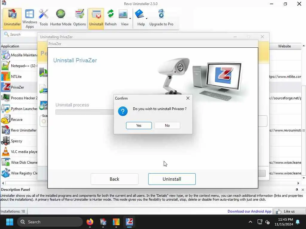Viewport: 306px width, 229px height.
Task: Select the NTLite application icon
Action: click(x=5, y=77)
